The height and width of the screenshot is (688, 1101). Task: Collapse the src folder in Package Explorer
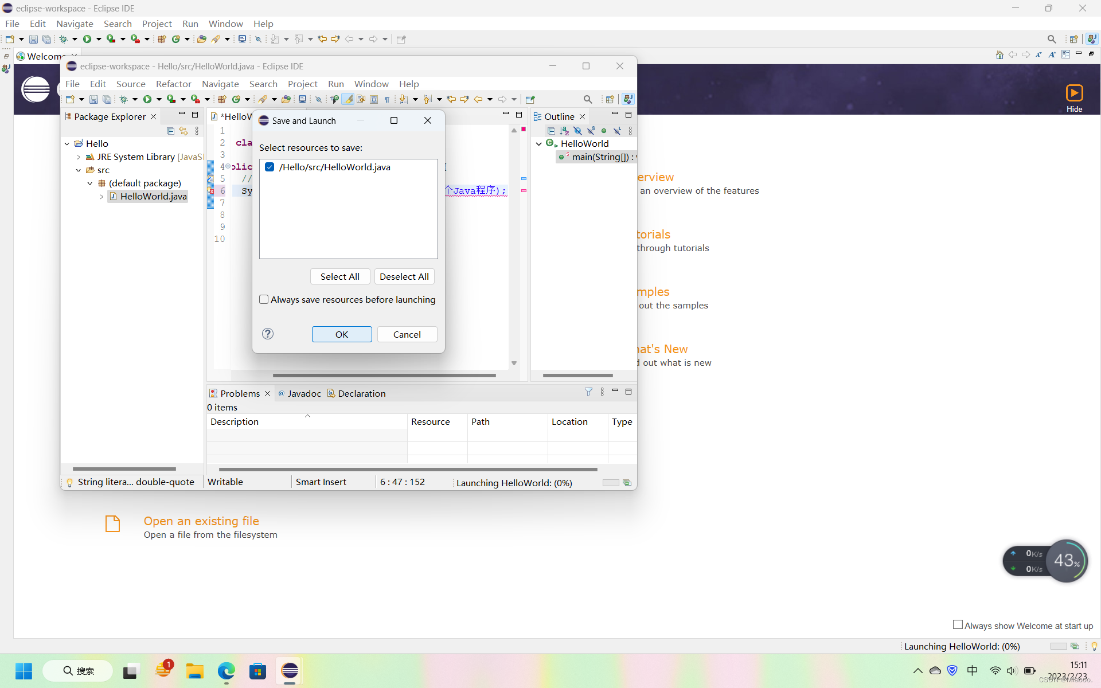pos(79,170)
